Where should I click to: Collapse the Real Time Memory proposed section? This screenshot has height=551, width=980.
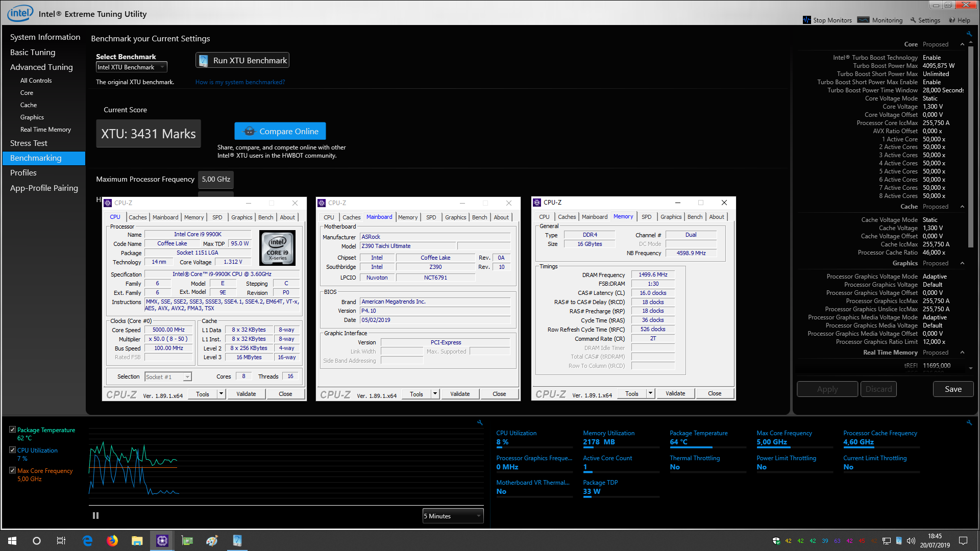(962, 353)
